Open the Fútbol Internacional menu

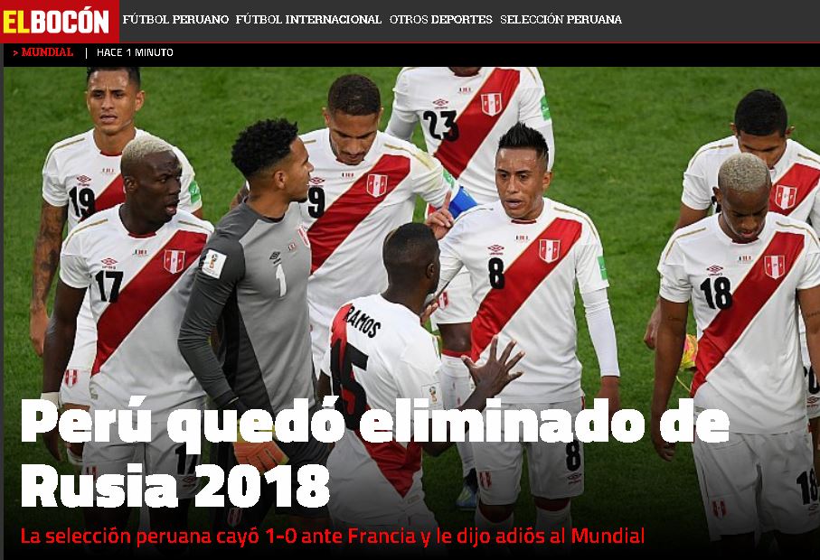pyautogui.click(x=308, y=19)
